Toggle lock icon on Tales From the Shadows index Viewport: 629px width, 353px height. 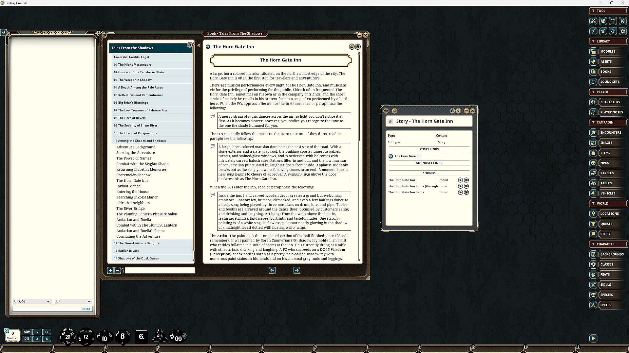click(x=189, y=45)
